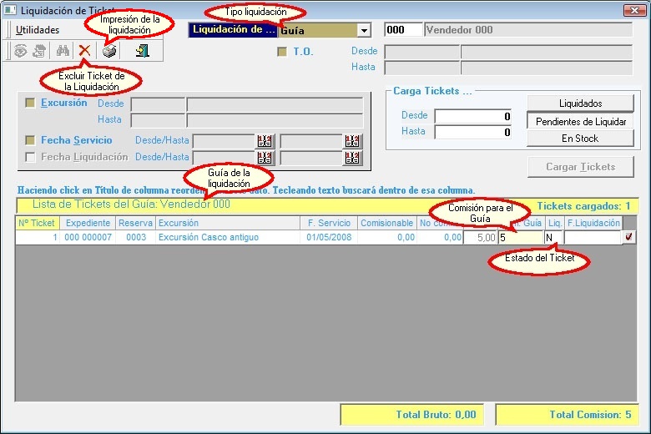The height and width of the screenshot is (434, 651).
Task: Uncheck the ticket row selection checkbox
Action: (628, 238)
